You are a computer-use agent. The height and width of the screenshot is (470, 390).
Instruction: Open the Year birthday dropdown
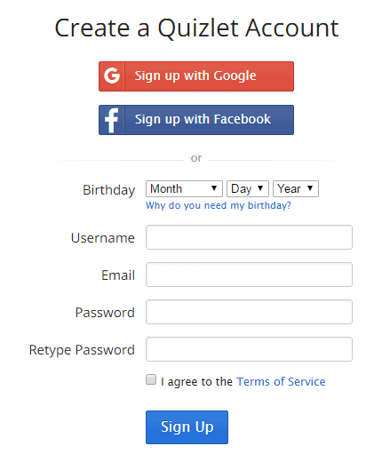(x=296, y=189)
